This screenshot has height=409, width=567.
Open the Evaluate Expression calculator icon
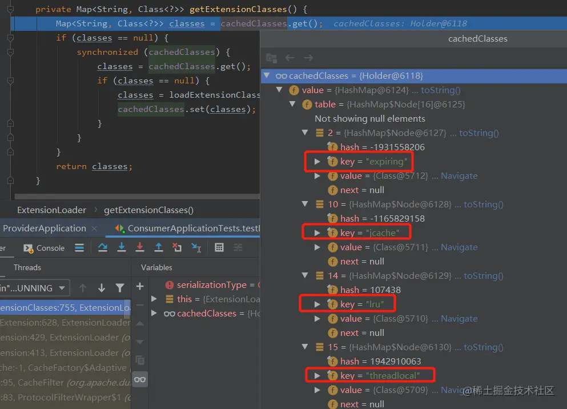tap(219, 247)
